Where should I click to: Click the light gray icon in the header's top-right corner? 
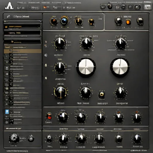(x=147, y=7)
